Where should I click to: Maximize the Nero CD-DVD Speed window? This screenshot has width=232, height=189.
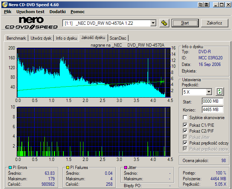pyautogui.click(x=222, y=5)
